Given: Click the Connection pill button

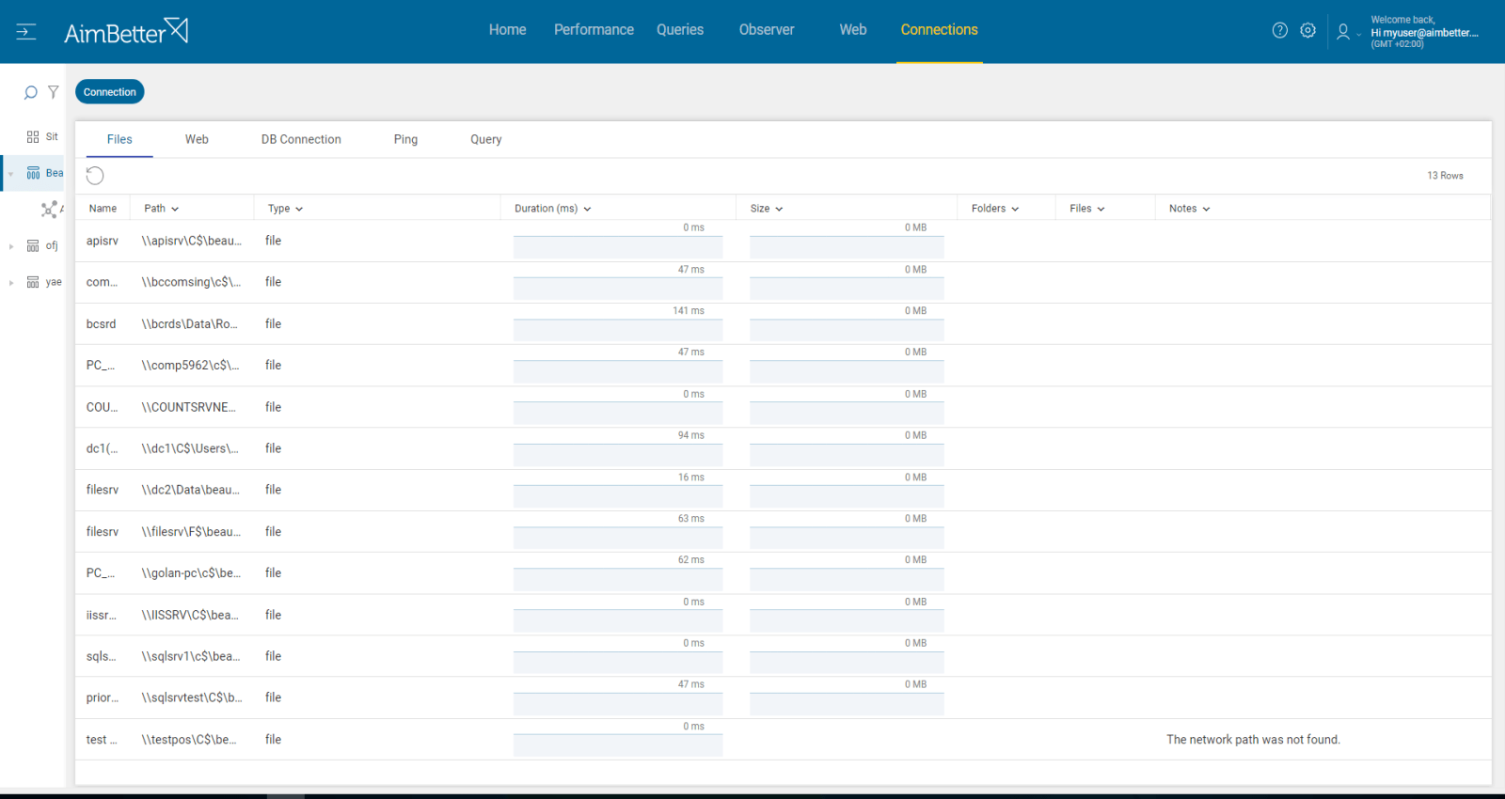Looking at the screenshot, I should click(109, 92).
